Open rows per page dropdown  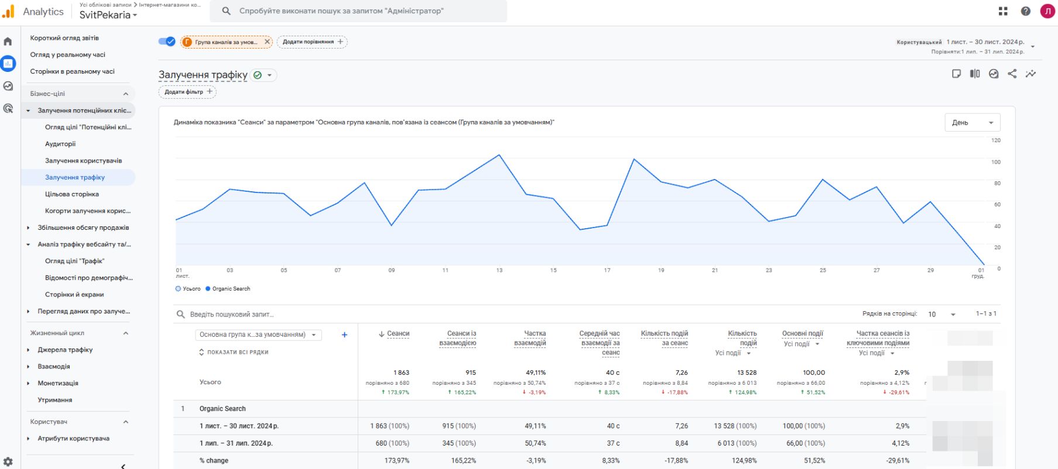coord(941,315)
